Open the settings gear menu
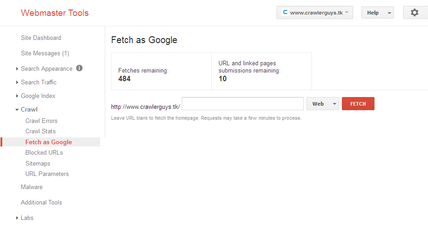428x229 pixels. click(x=414, y=13)
